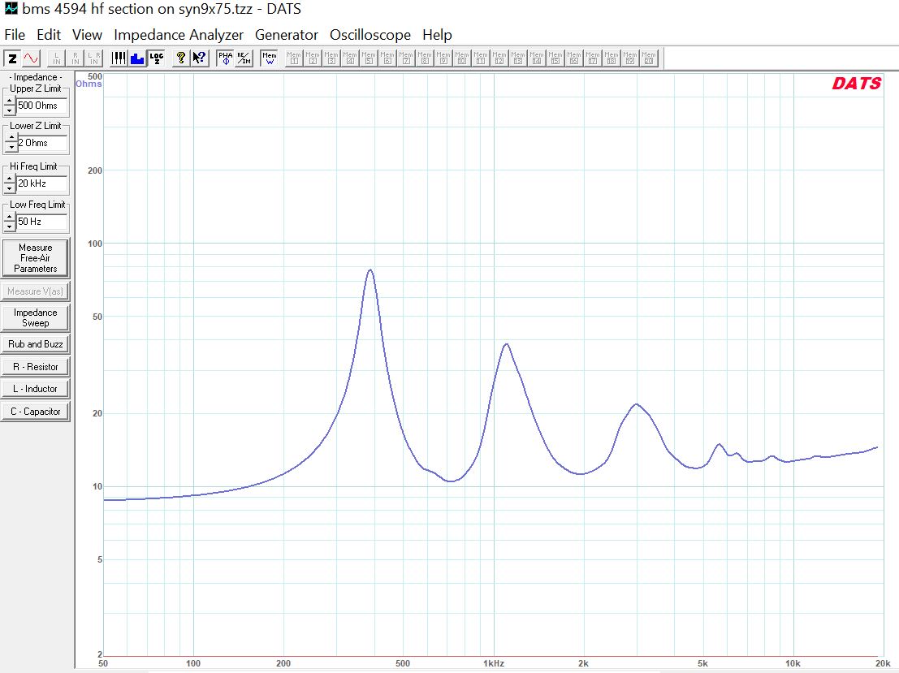This screenshot has width=899, height=673.
Task: Select memory slot Mem 5
Action: tap(369, 58)
